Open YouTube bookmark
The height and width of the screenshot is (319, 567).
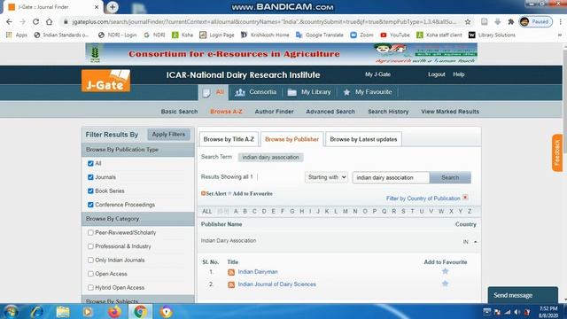395,35
